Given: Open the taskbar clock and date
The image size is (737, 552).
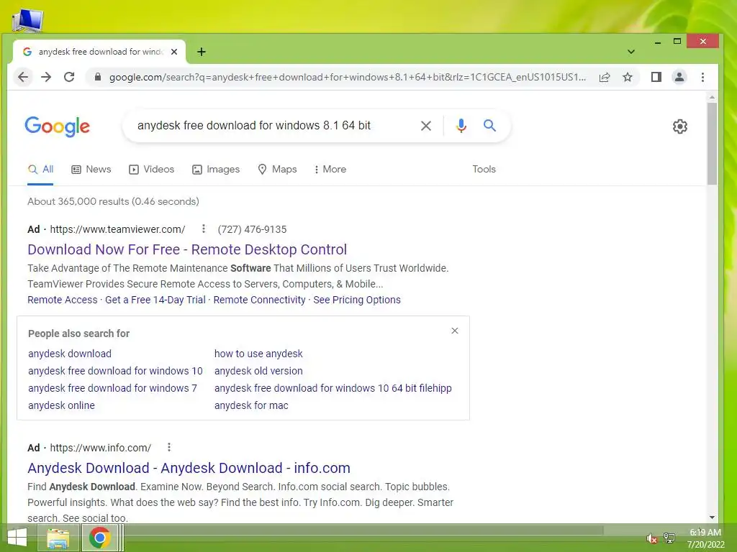Looking at the screenshot, I should tap(705, 538).
